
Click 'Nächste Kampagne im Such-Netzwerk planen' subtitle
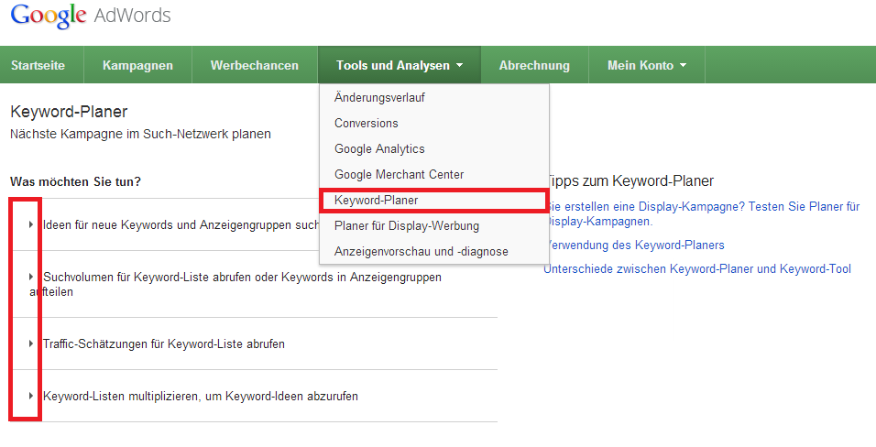pos(140,134)
